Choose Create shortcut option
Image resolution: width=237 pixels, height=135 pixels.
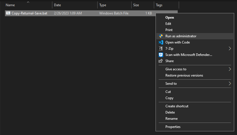(177, 106)
